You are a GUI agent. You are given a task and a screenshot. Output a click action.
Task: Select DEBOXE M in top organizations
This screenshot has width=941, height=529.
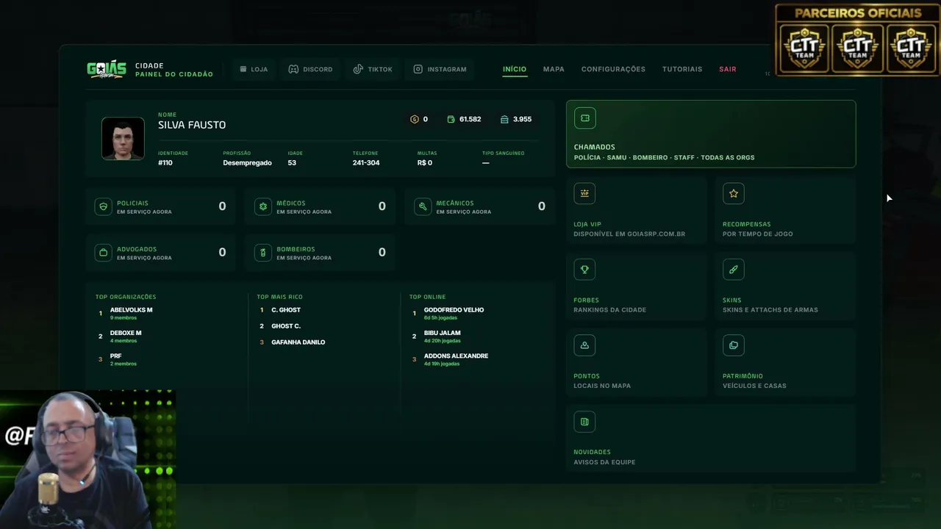(126, 333)
